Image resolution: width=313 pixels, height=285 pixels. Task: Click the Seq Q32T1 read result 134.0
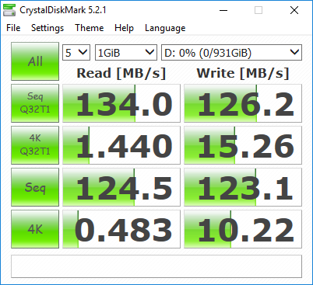click(121, 103)
